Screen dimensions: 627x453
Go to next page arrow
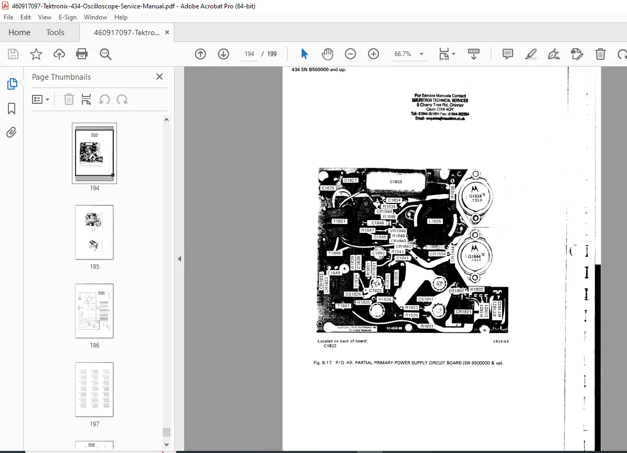pyautogui.click(x=224, y=54)
